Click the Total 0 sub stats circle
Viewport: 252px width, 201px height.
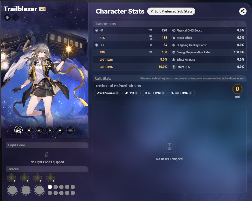tap(237, 89)
